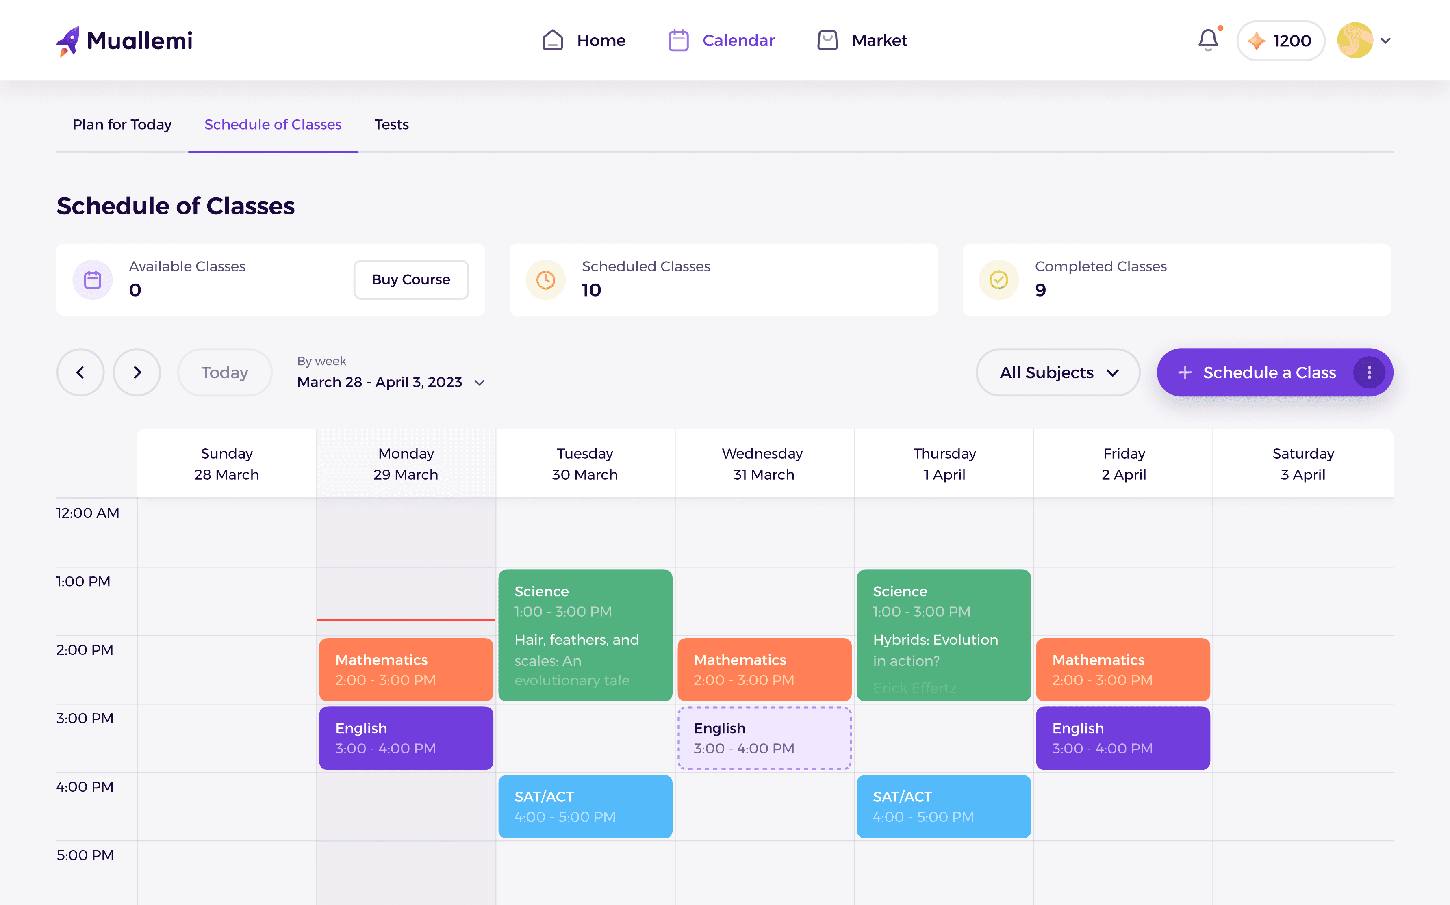
Task: Open Wednesday's dashed English 3:00 class block
Action: [764, 738]
